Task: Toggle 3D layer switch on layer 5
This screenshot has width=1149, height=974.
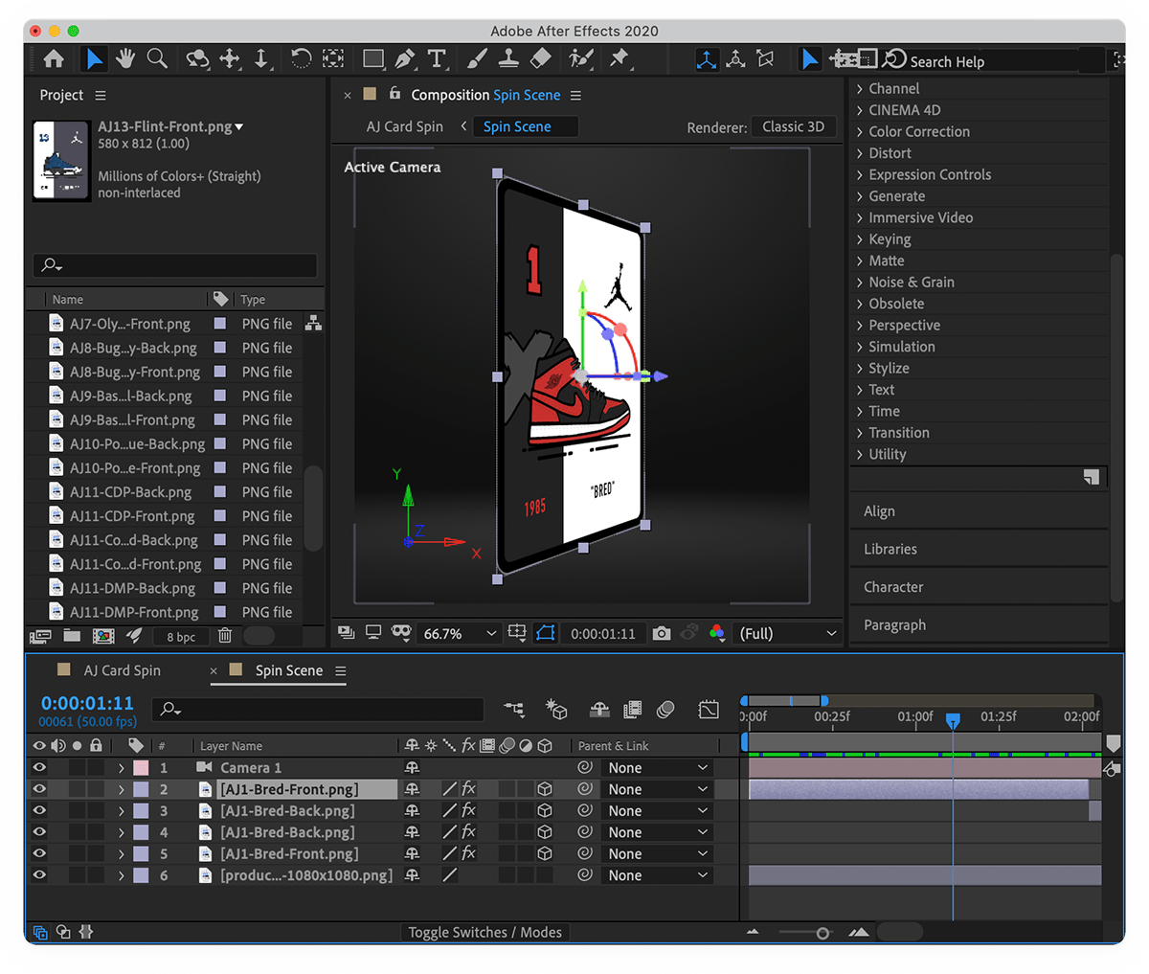Action: pyautogui.click(x=545, y=853)
